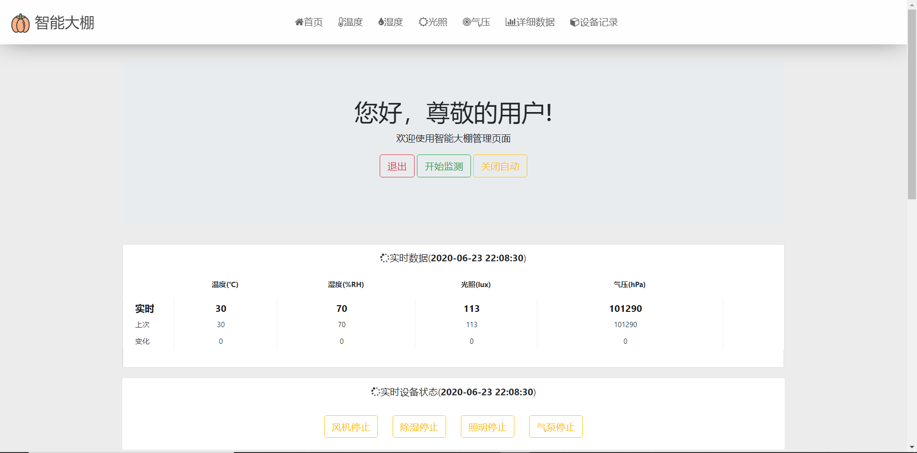Click the 上次 row label
Screen dimensions: 917x453
click(142, 325)
